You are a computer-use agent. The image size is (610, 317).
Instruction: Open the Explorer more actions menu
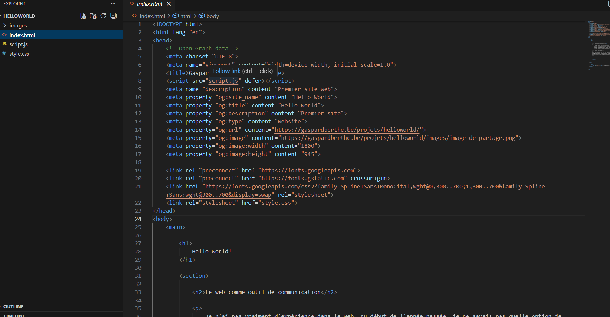point(113,4)
